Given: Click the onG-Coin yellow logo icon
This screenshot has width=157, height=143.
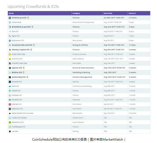Looking at the screenshot, I should (10, 59).
